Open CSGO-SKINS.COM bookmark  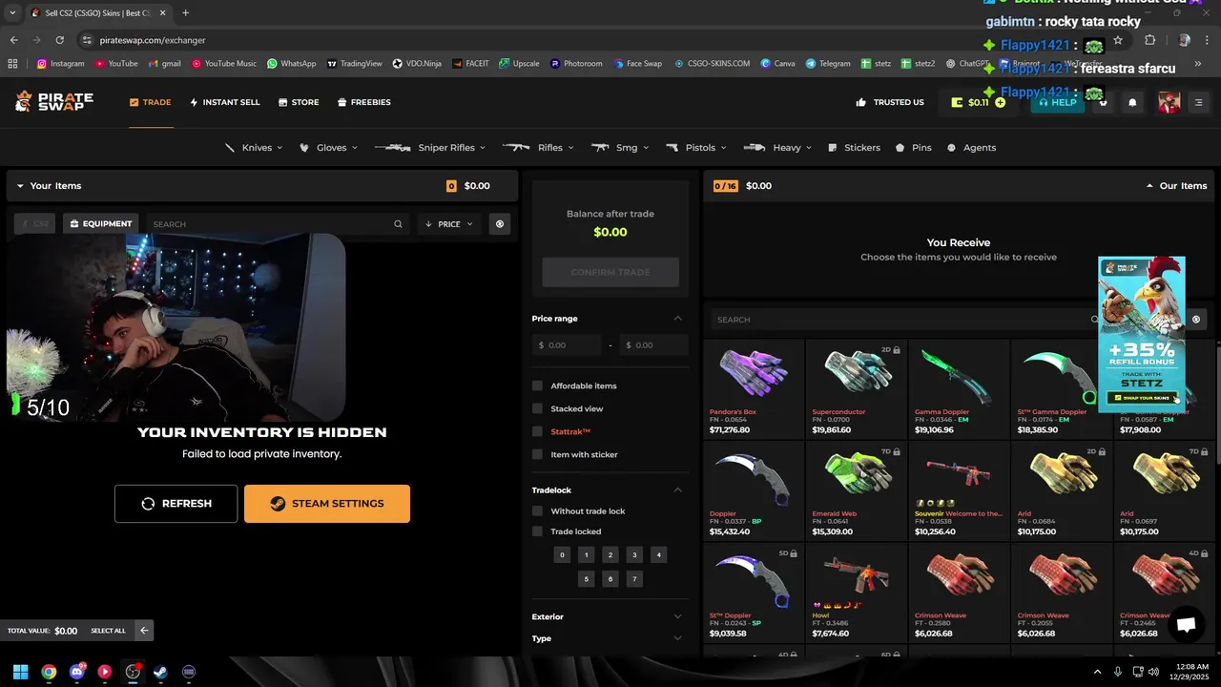coord(712,64)
